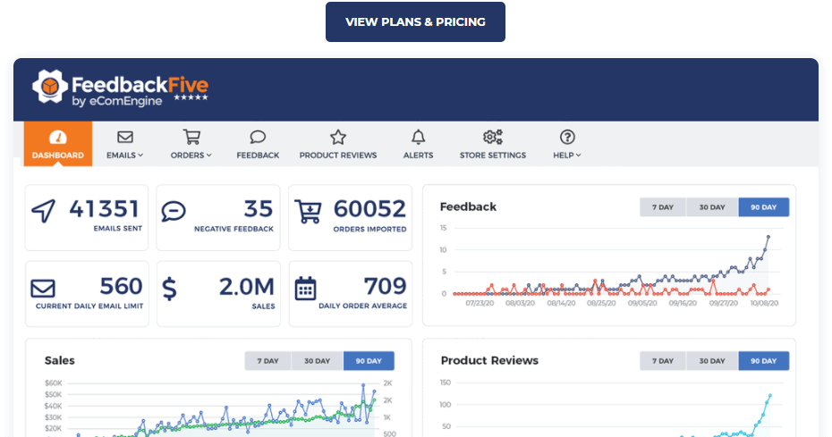Select 30 Day on Product Reviews chart
The height and width of the screenshot is (437, 832).
click(712, 361)
